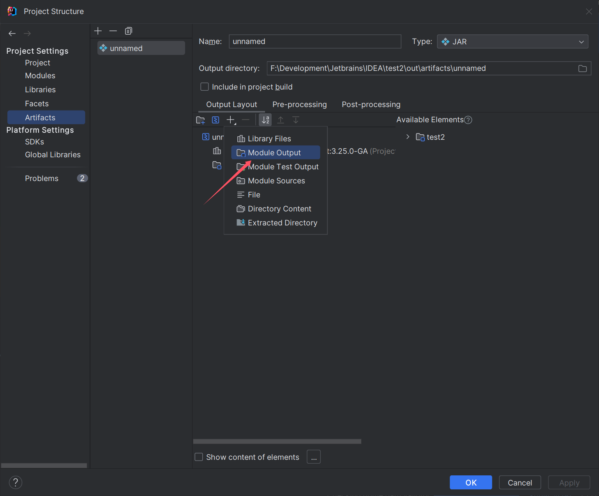
Task: Choose Module Output from the popup menu
Action: click(x=275, y=153)
